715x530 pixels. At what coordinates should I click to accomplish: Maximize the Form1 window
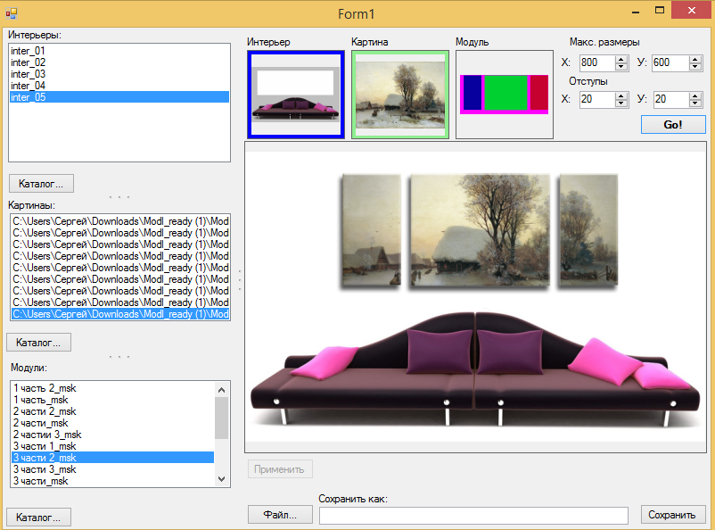pos(660,11)
